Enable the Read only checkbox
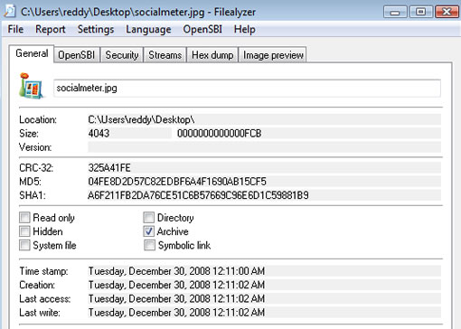461x329 pixels. tap(24, 217)
